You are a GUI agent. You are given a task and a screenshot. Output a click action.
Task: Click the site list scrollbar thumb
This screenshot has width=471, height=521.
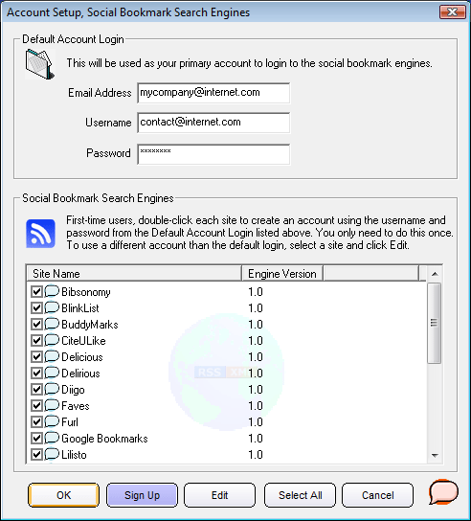(x=434, y=323)
